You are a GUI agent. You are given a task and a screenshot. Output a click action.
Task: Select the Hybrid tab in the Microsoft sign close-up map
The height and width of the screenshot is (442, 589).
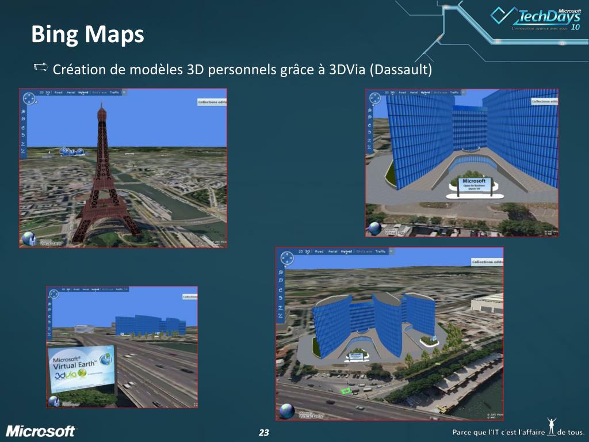pos(425,93)
